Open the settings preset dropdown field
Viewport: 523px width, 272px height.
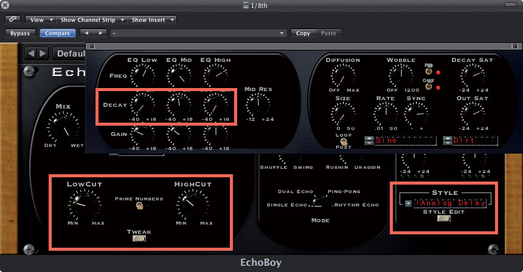click(x=198, y=33)
